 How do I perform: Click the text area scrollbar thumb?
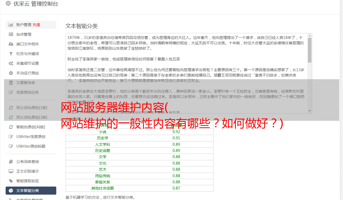point(310,50)
